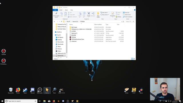Open the Discord desktop shortcut
This screenshot has height=103, width=183.
coord(32,90)
